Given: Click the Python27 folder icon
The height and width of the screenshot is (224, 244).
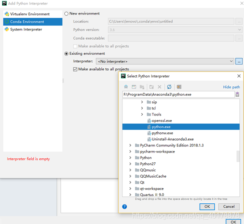Looking at the screenshot, I should click(x=137, y=164).
